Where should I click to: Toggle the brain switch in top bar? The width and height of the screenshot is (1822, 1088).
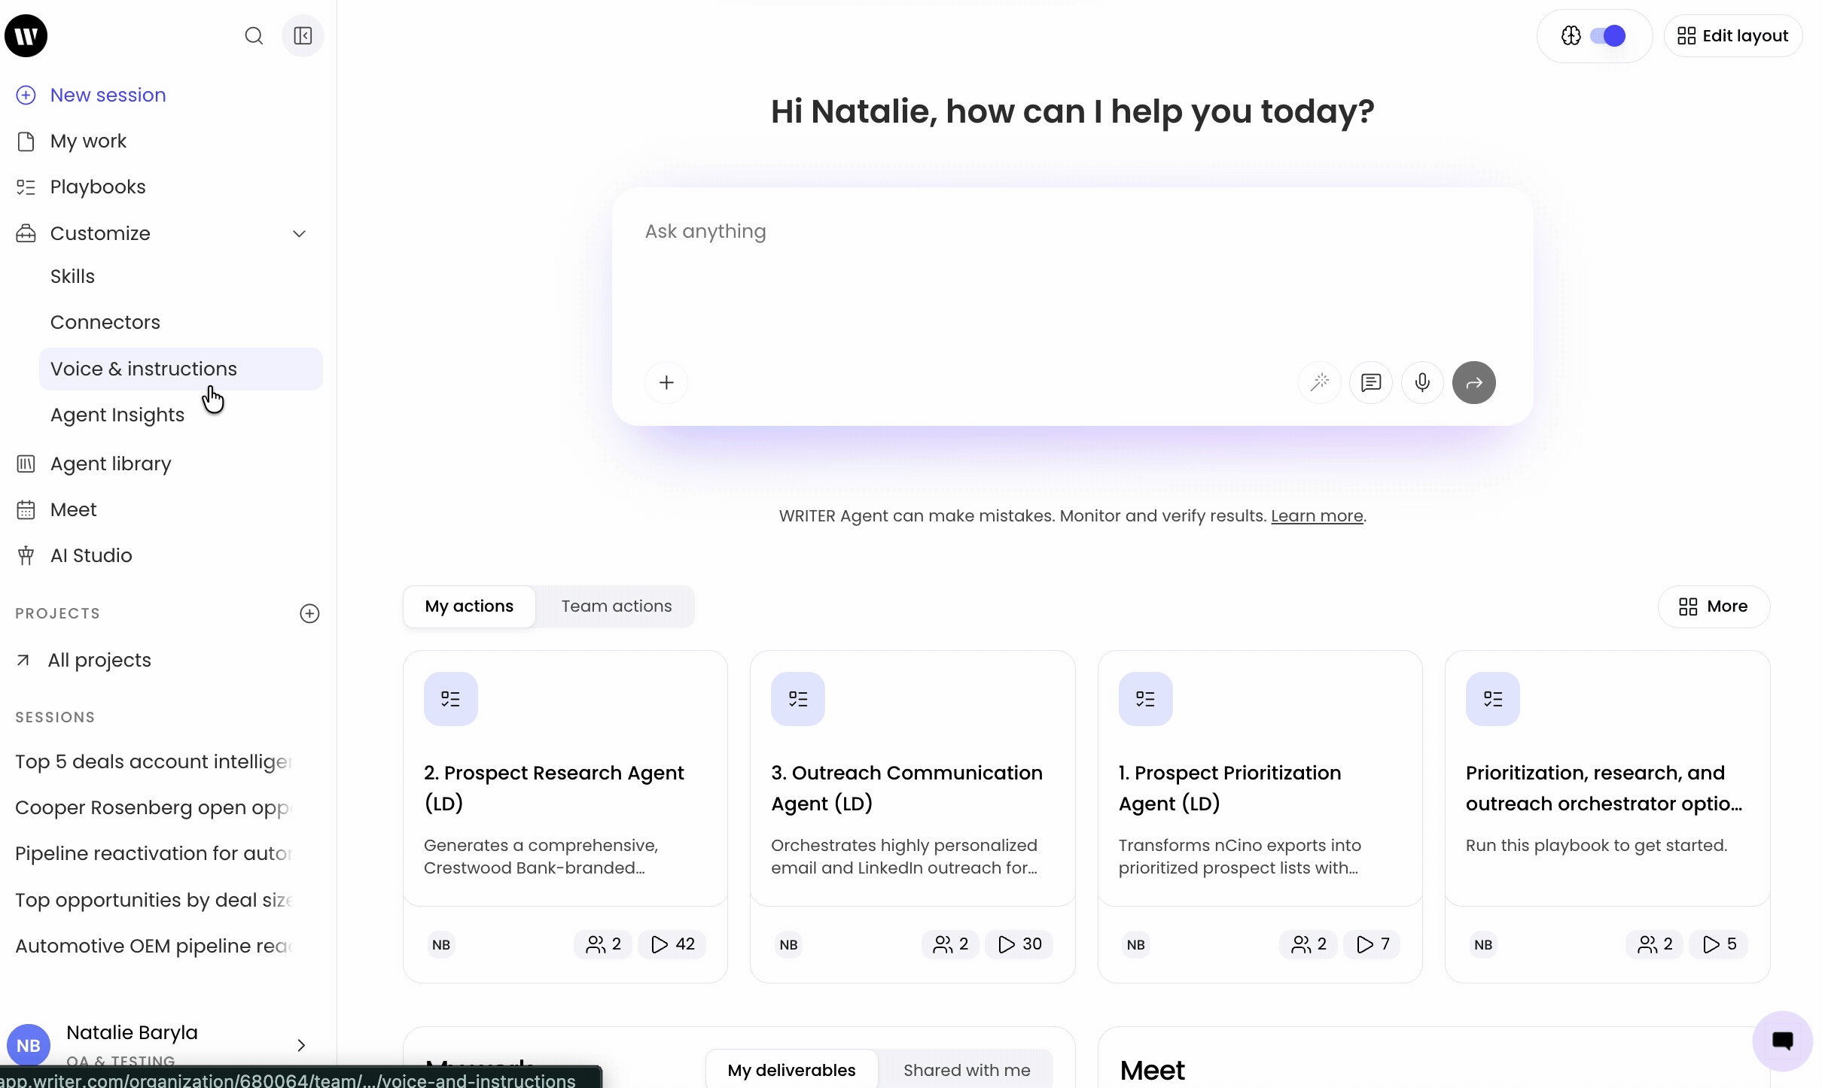1607,35
